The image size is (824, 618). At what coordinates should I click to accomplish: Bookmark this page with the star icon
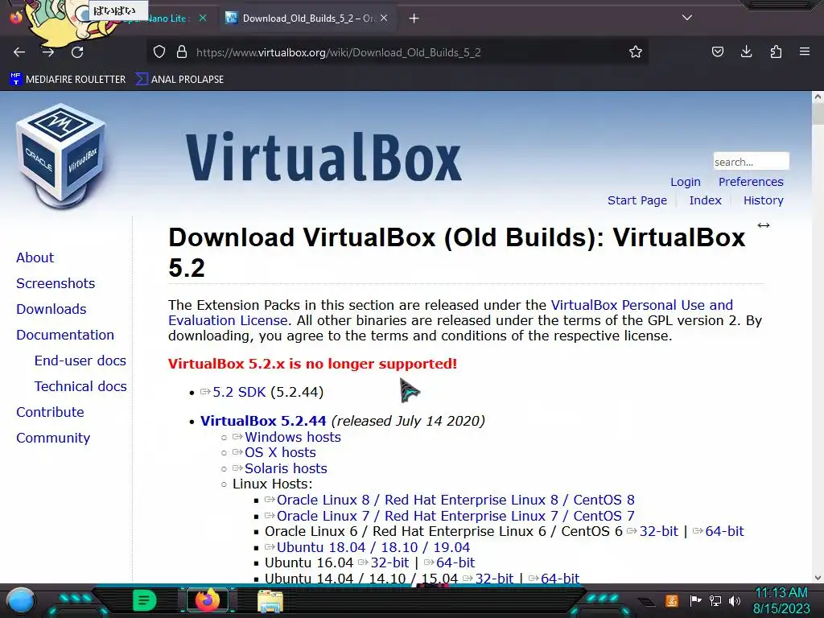click(636, 52)
